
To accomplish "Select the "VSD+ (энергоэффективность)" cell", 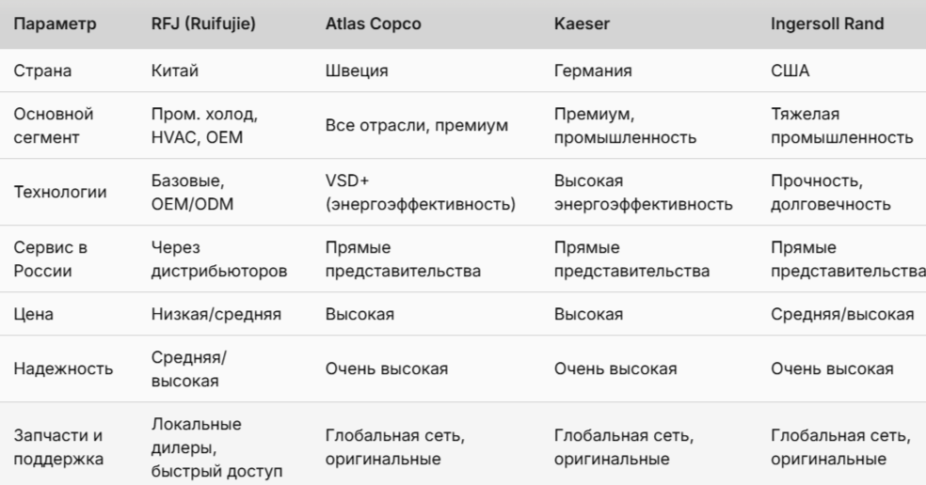I will (x=420, y=192).
